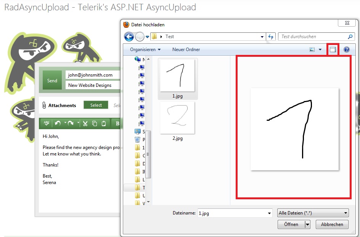The height and width of the screenshot is (237, 360).
Task: Toggle Bold in the editor toolbar
Action: pyautogui.click(x=117, y=123)
